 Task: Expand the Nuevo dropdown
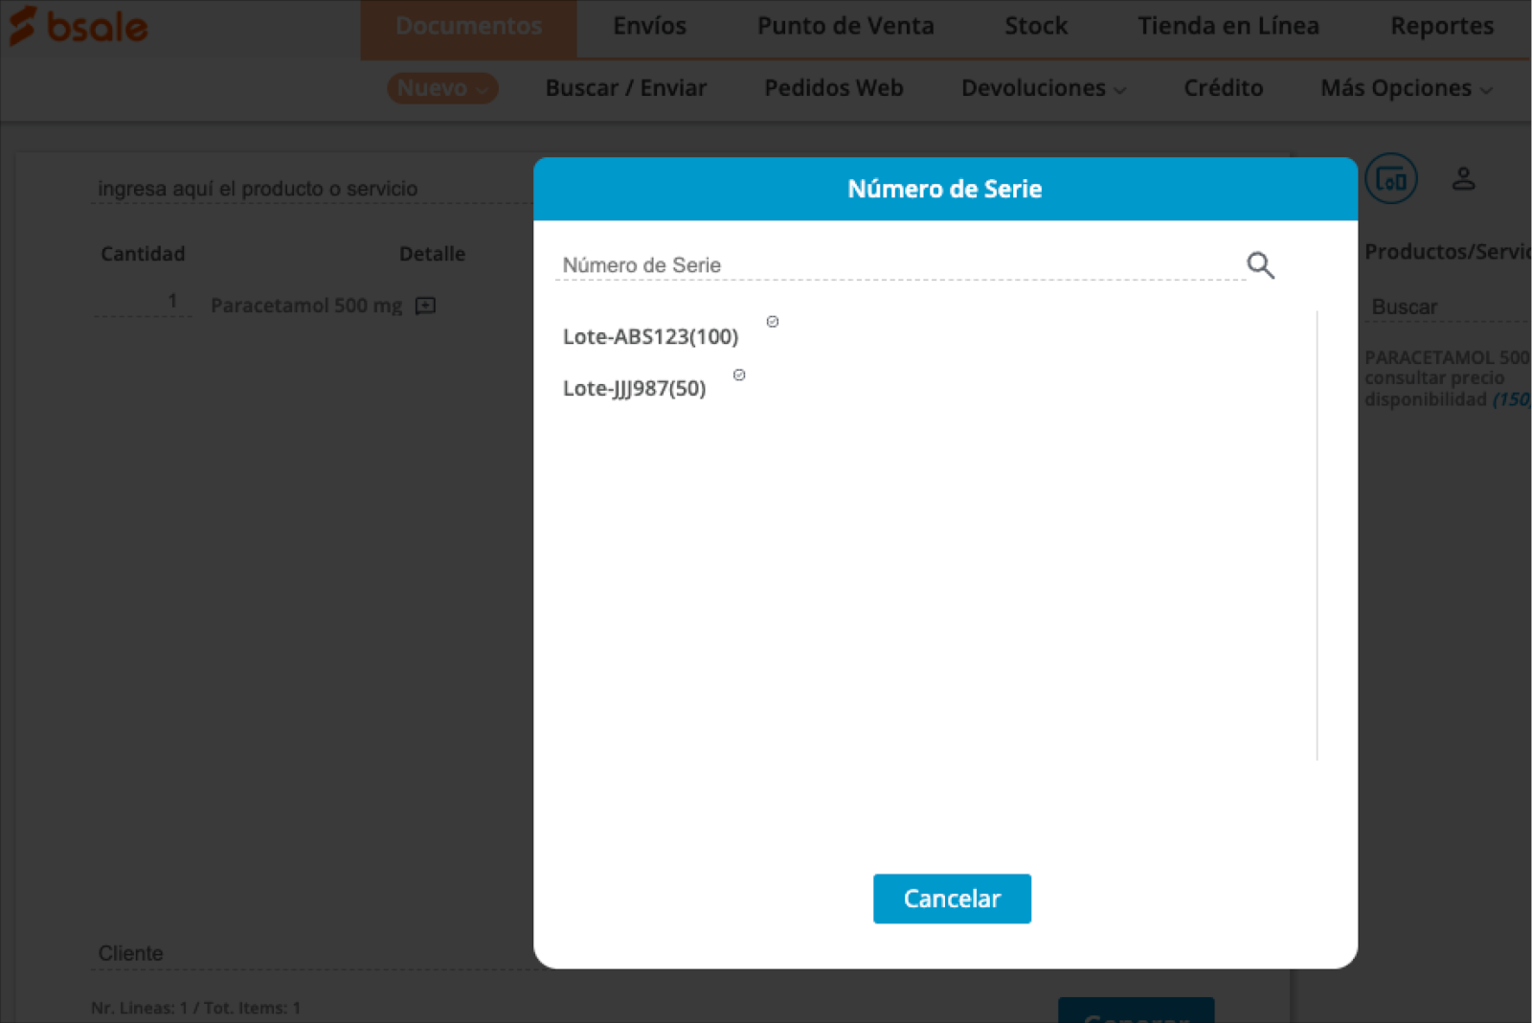442,88
